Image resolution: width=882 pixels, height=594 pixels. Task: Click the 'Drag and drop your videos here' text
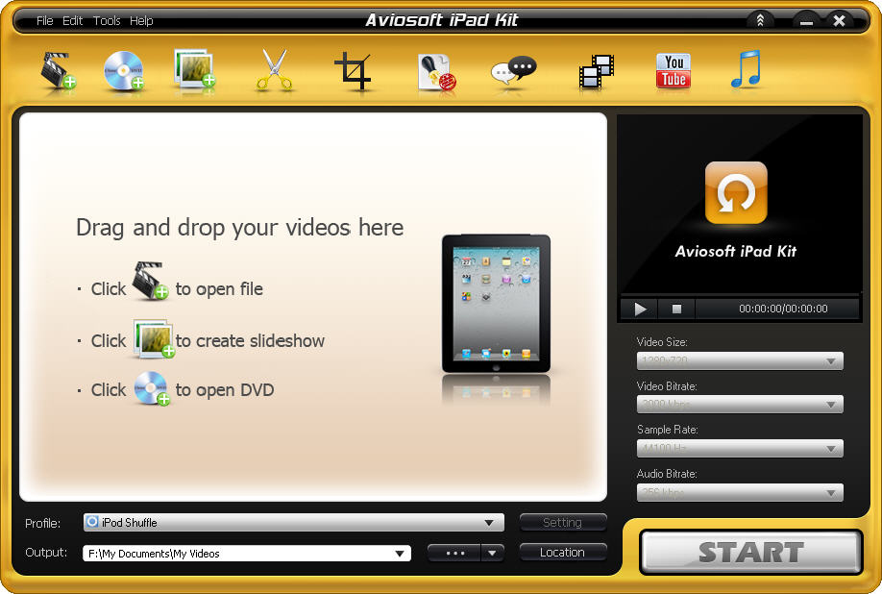click(x=239, y=228)
